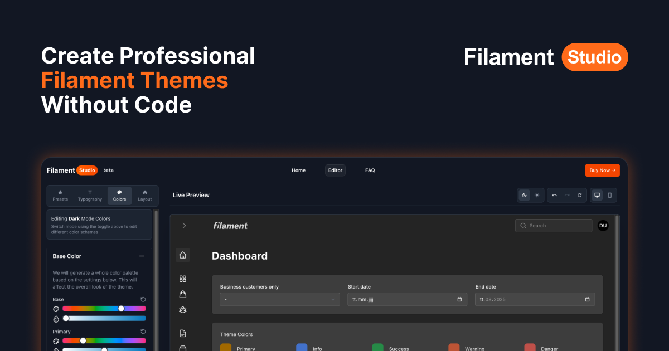Switch to the Colors tab
The height and width of the screenshot is (351, 669).
coord(119,196)
